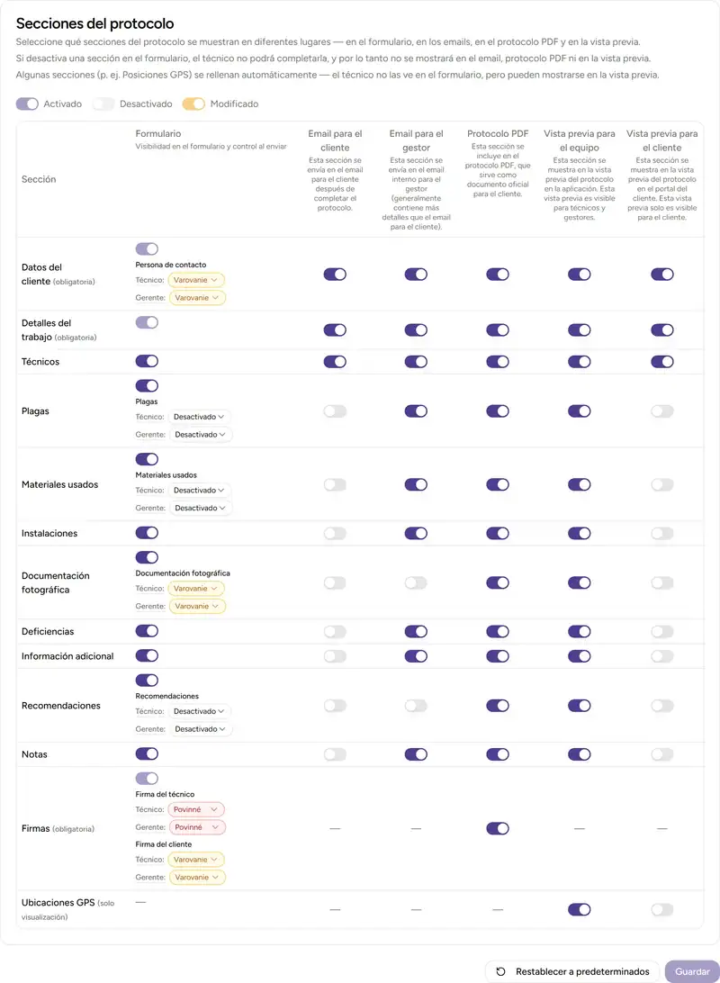
Task: Turn on Materiales usados client preview toggle
Action: coord(662,484)
